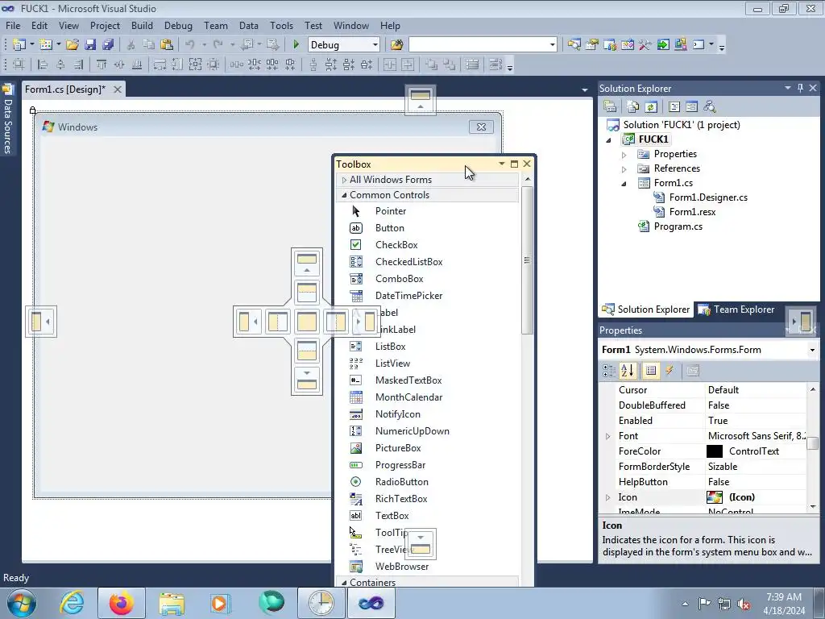Open the Toolbox via the crossed tools icon

click(645, 45)
